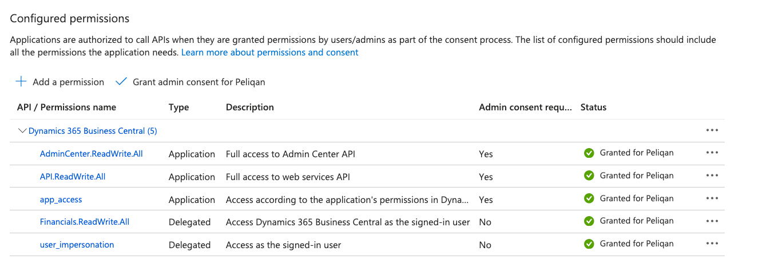This screenshot has height=259, width=758.
Task: Select 'Full access to web services API' description
Action: pyautogui.click(x=288, y=177)
